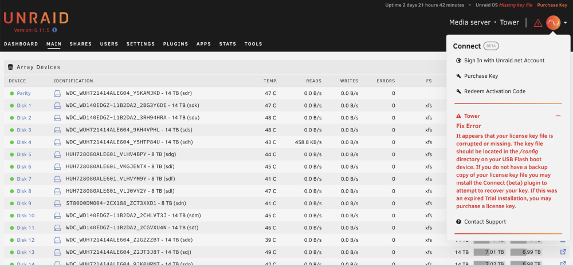
Task: Click the Unraid logo
Action: click(x=36, y=18)
